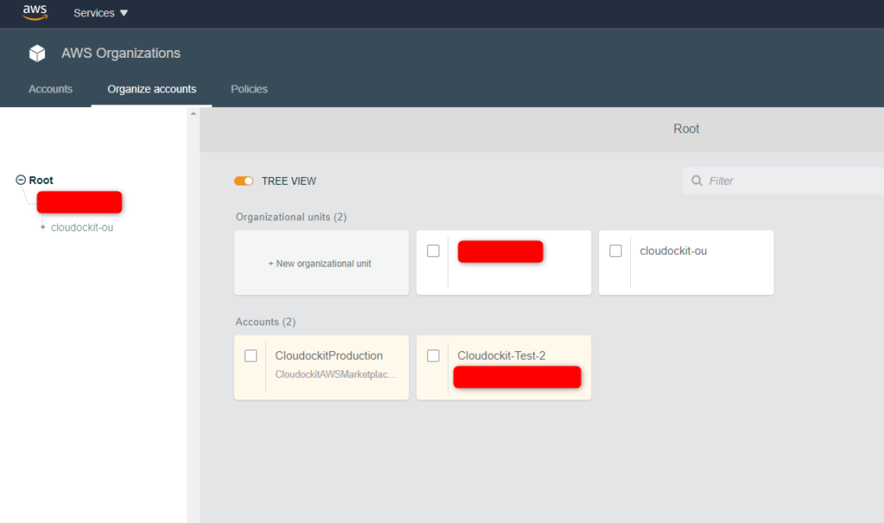This screenshot has width=884, height=523.
Task: Switch to the Accounts tab
Action: coord(50,89)
